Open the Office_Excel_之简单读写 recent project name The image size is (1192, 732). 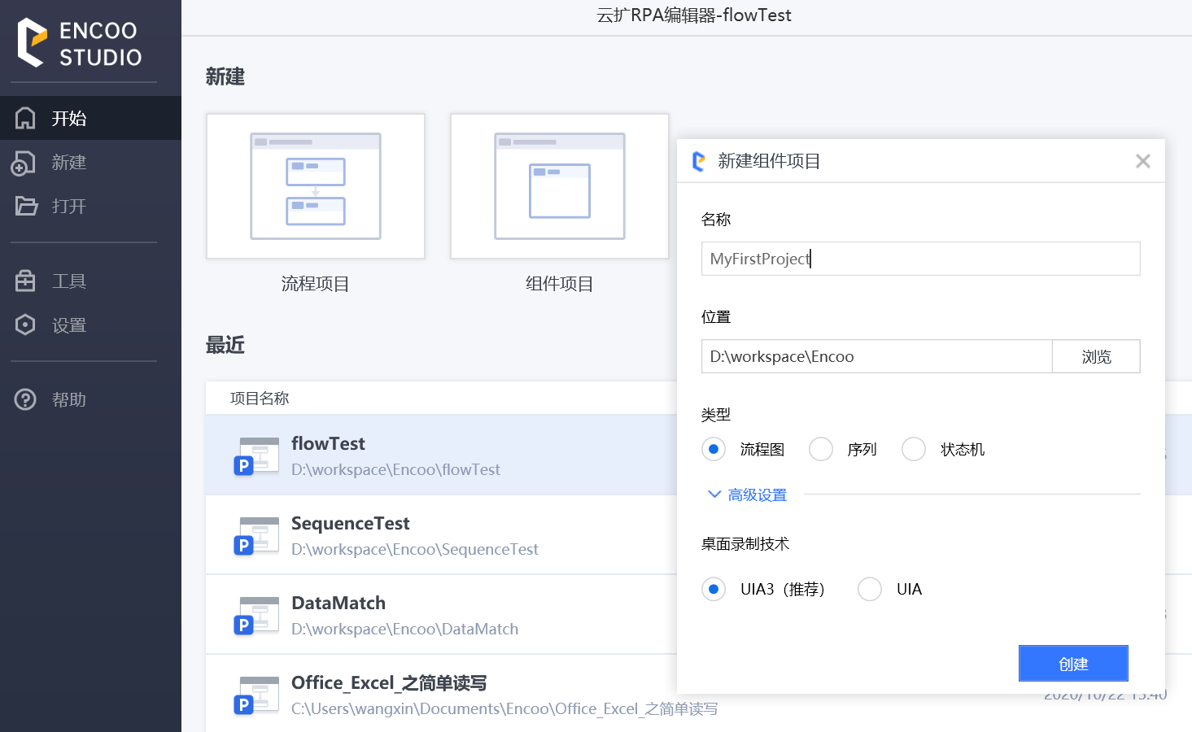click(x=389, y=682)
